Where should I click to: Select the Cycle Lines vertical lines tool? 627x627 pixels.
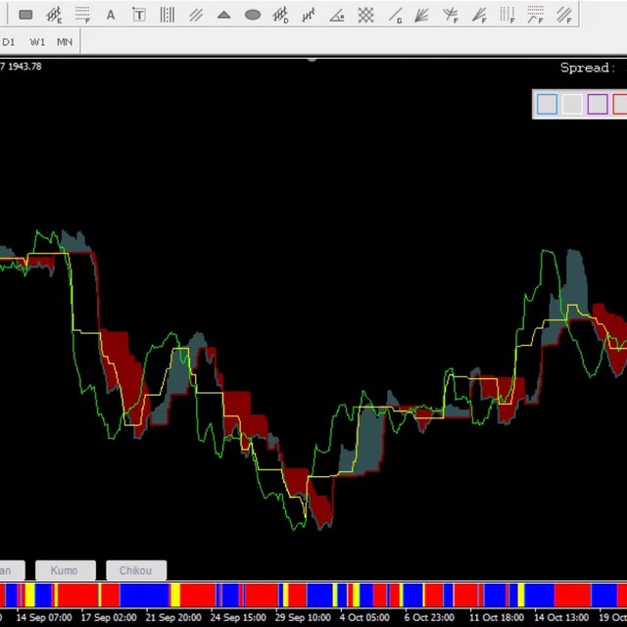[x=168, y=16]
